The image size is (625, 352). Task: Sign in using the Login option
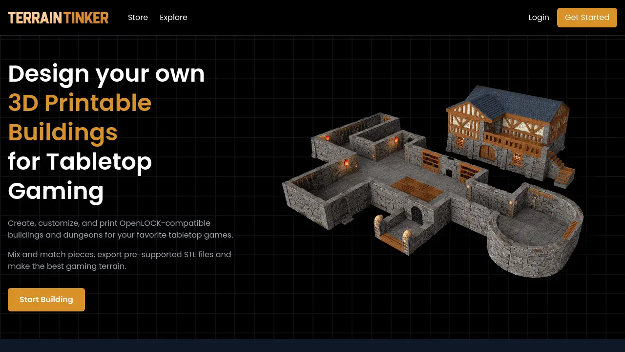pyautogui.click(x=539, y=17)
